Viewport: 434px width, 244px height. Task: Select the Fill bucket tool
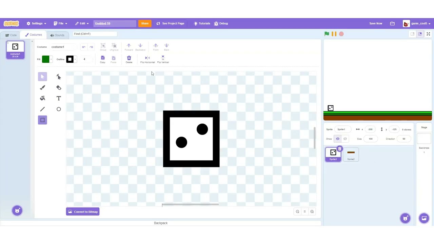[42, 98]
